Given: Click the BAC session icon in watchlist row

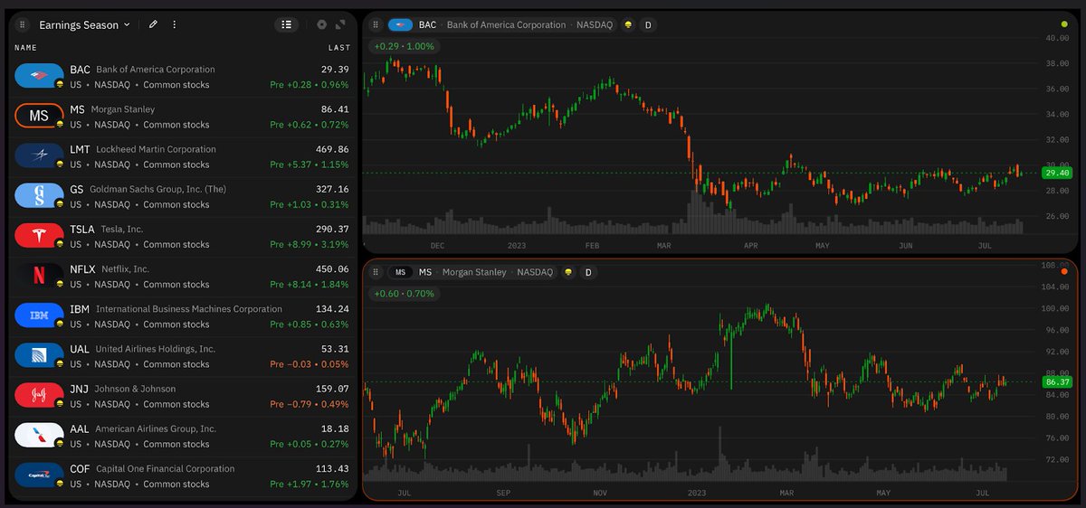Looking at the screenshot, I should tap(60, 84).
